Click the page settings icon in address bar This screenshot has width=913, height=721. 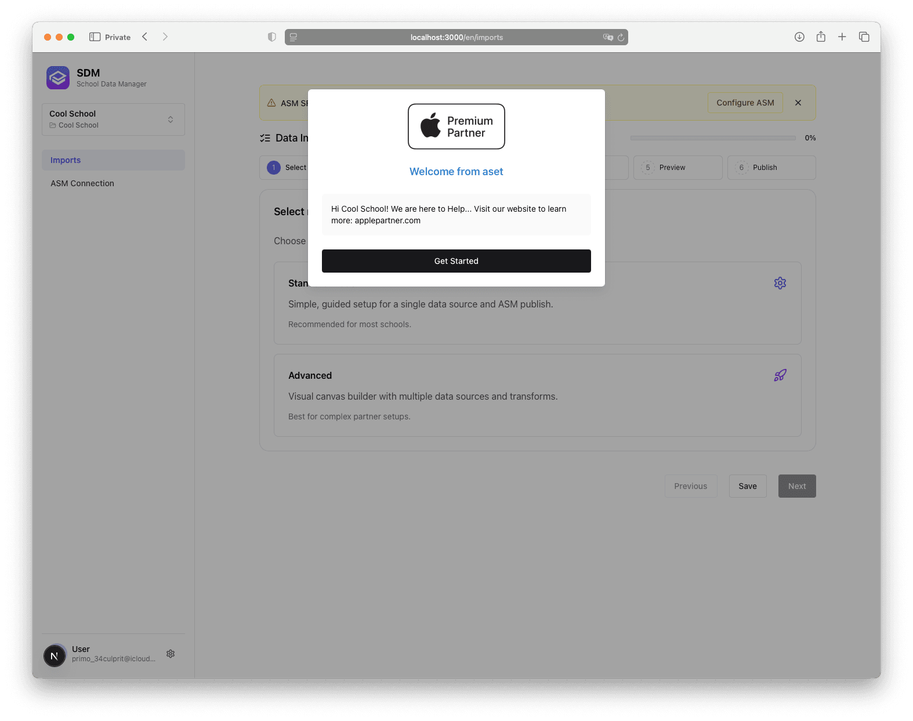coord(294,37)
